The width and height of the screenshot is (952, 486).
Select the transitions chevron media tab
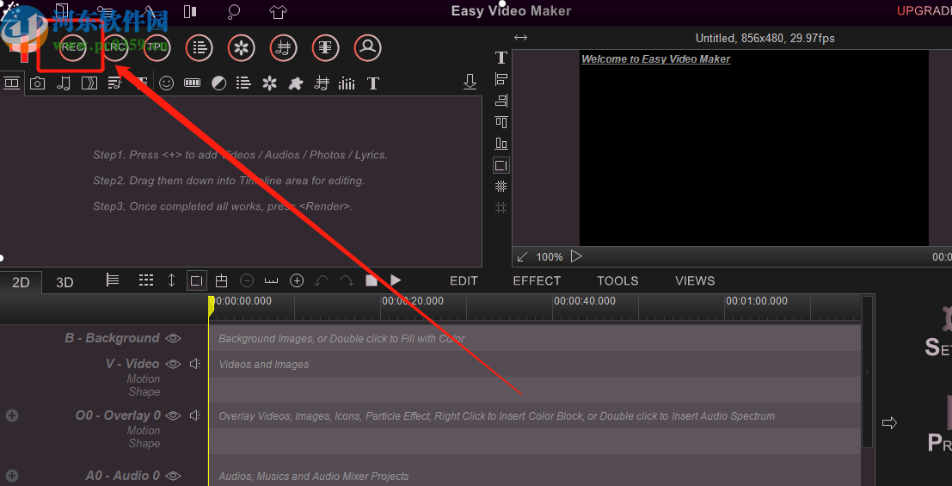click(89, 83)
